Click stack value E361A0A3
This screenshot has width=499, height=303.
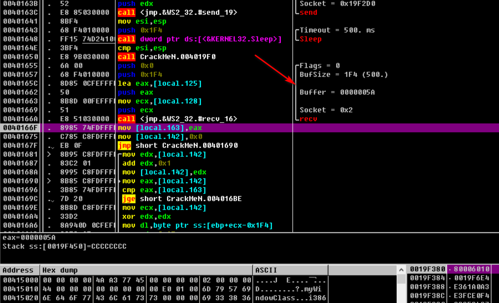tap(471, 287)
